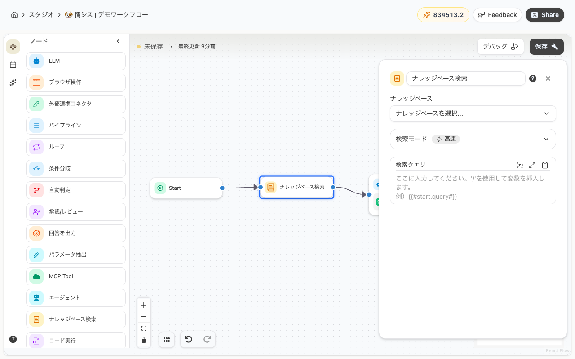
Task: Close the ナレッジベース検索 settings panel
Action: pos(548,79)
